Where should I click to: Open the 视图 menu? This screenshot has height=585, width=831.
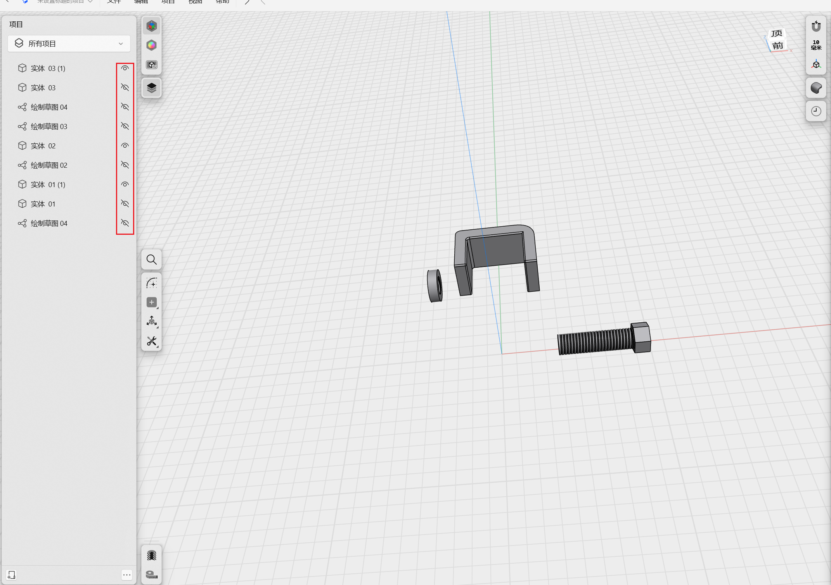195,2
